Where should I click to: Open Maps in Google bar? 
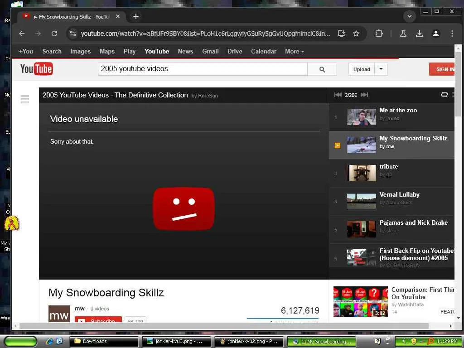point(107,52)
